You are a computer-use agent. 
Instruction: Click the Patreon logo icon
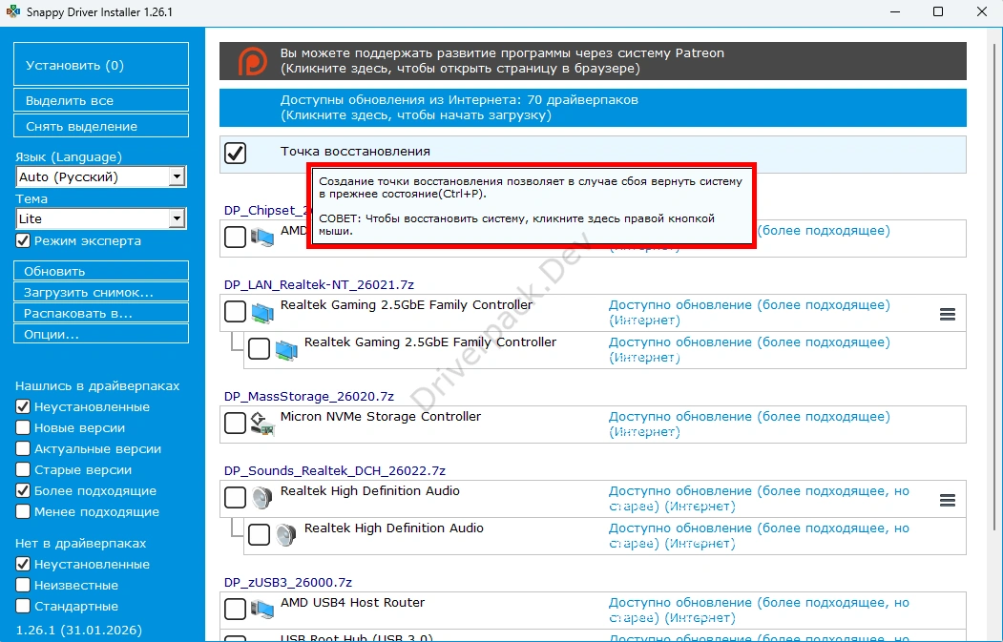[252, 61]
